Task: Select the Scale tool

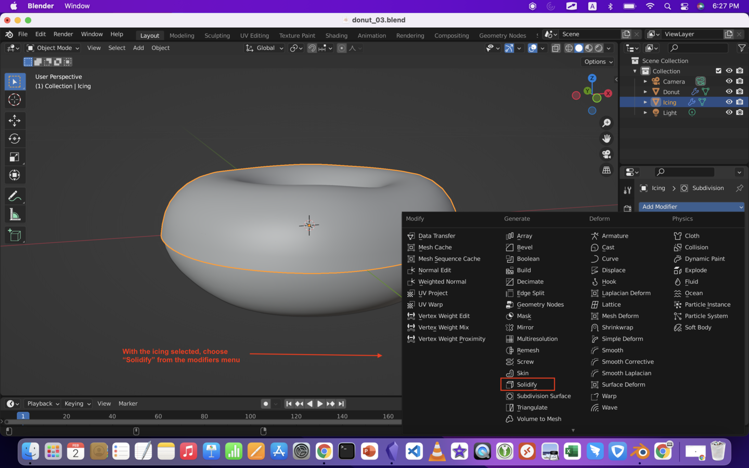Action: coord(15,157)
